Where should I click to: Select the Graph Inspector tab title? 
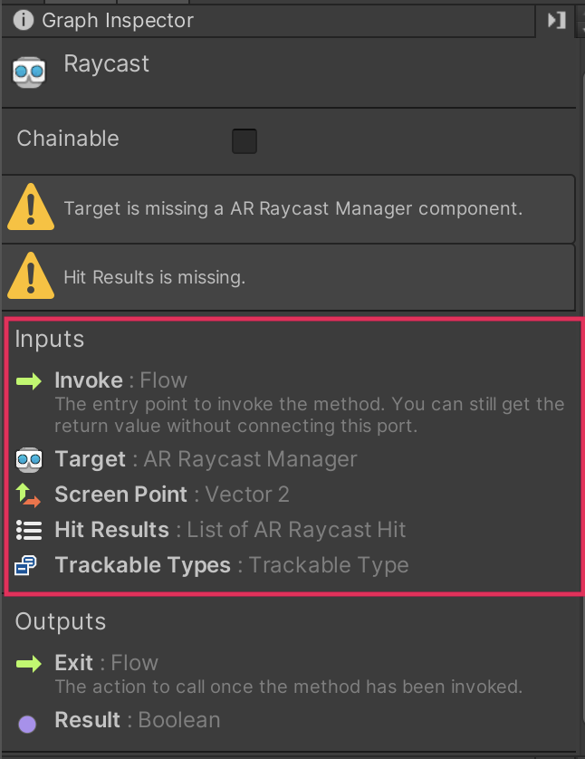click(118, 20)
